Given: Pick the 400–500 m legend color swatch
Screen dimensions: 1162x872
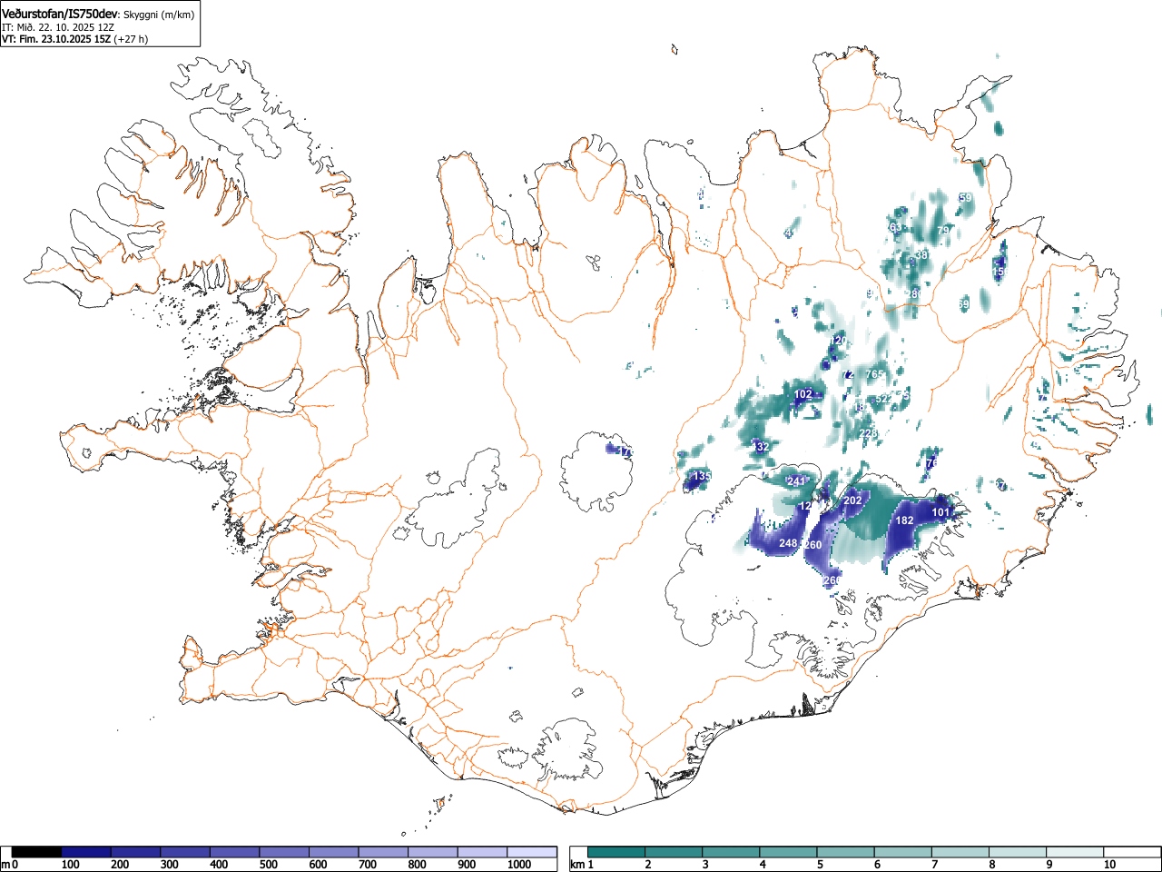Looking at the screenshot, I should click(x=235, y=852).
